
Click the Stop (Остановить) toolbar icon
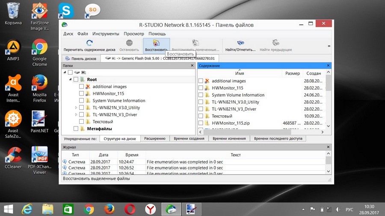[x=129, y=43]
